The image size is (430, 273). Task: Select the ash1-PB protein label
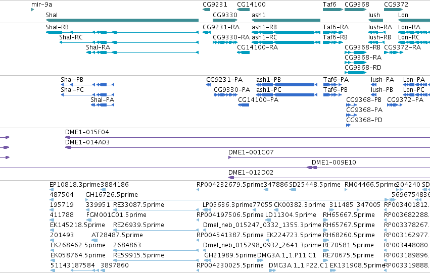(x=268, y=80)
